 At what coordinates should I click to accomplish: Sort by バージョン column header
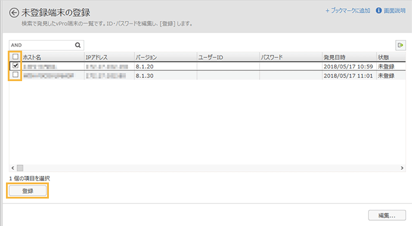[166, 57]
